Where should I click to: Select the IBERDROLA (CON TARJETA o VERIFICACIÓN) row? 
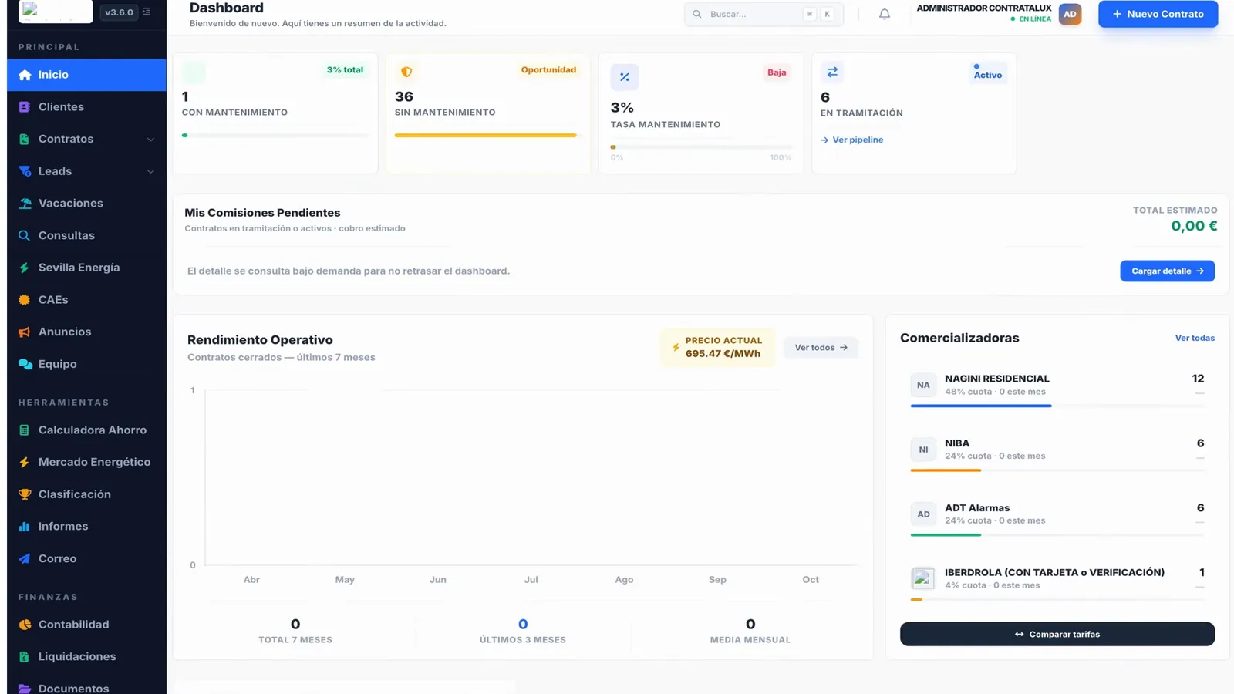1057,582
